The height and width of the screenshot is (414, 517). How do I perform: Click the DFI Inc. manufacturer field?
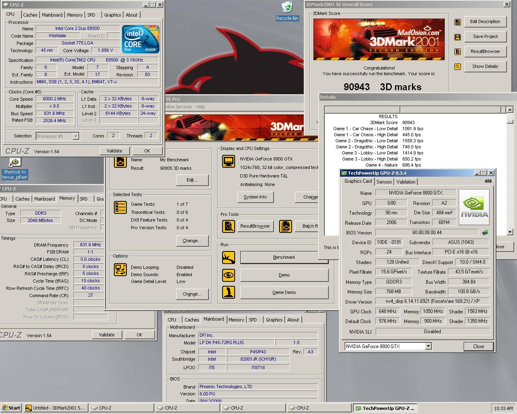(x=258, y=336)
